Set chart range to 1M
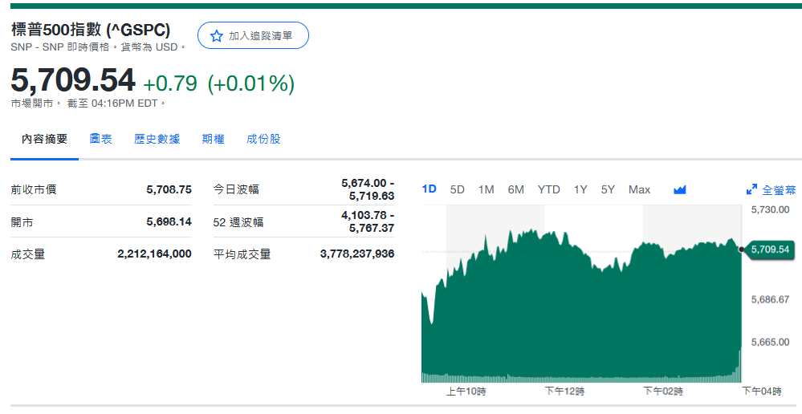This screenshot has height=414, width=802. (x=486, y=189)
